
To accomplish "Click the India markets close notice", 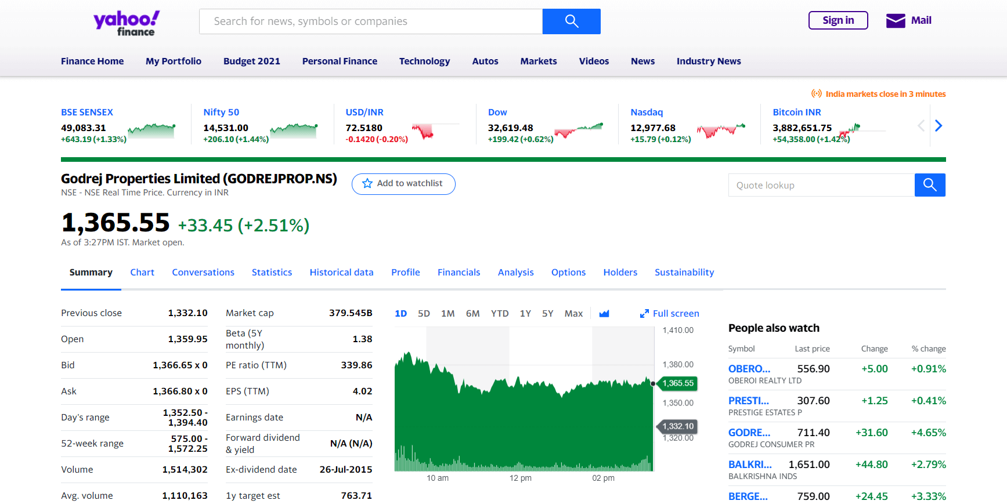I will point(879,94).
